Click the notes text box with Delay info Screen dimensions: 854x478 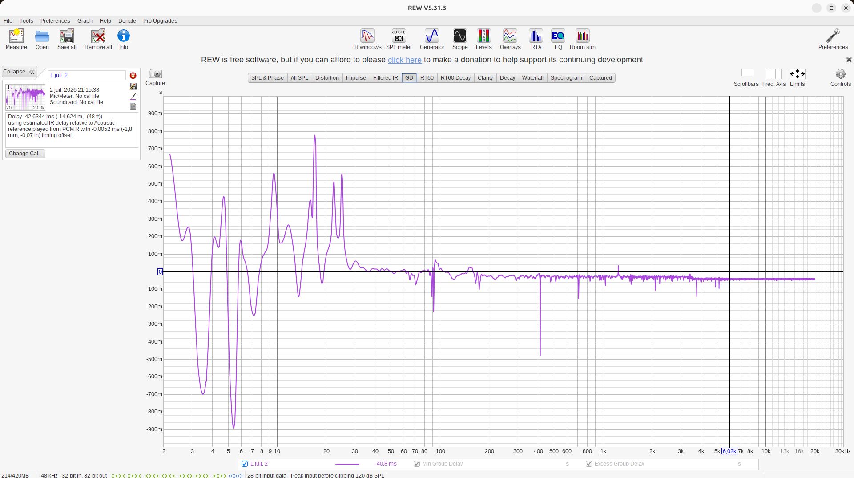point(72,130)
